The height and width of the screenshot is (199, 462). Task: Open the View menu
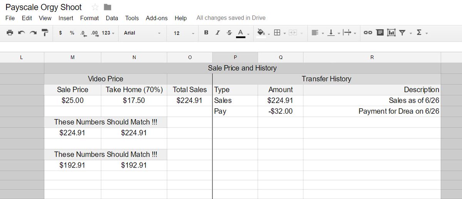coord(45,18)
